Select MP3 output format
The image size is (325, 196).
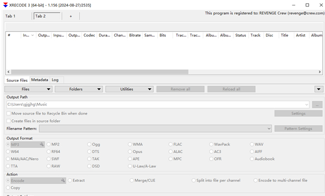[x=8, y=145]
